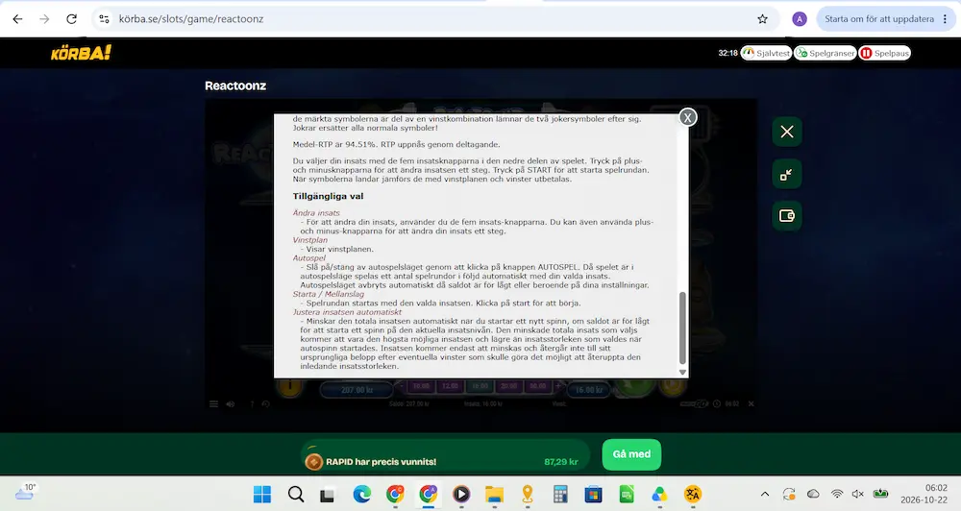Click the Tillgängliga val heading
This screenshot has height=511, width=961.
(328, 196)
